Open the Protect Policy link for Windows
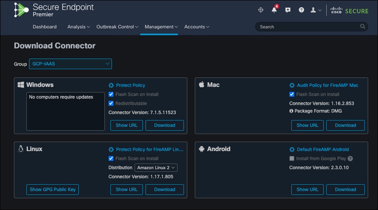Viewport: 378px width, 210px height. pyautogui.click(x=130, y=85)
